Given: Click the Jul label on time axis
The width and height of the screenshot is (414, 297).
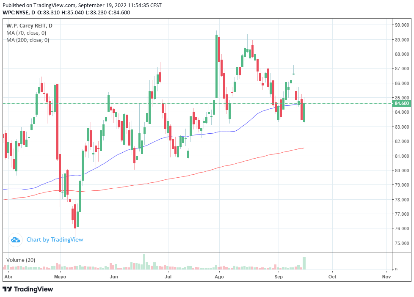Looking at the screenshot, I should [x=168, y=277].
